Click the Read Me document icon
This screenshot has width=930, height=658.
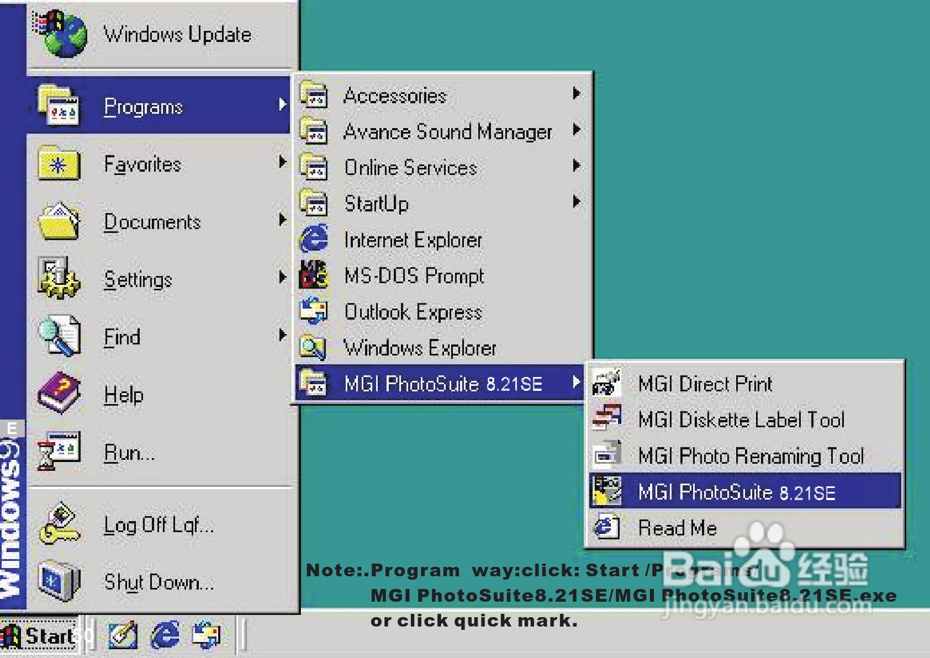click(607, 527)
